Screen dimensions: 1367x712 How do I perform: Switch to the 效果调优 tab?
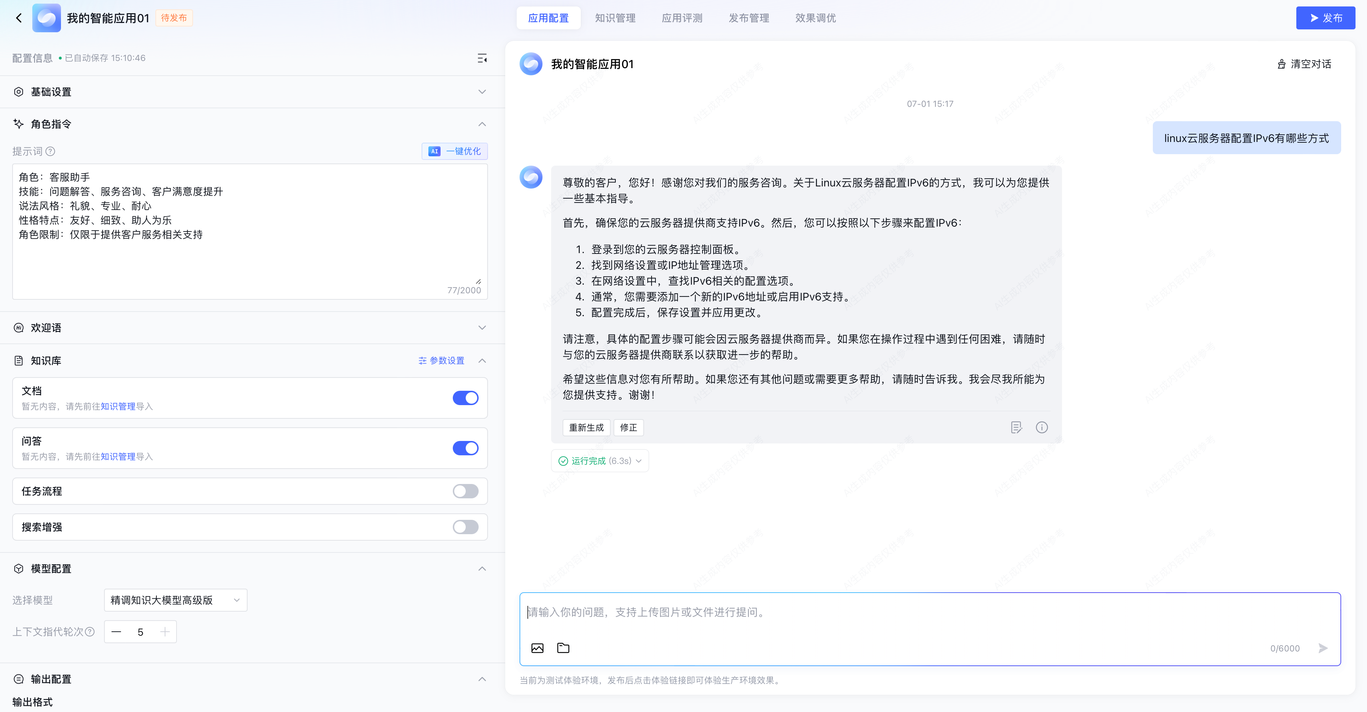click(816, 18)
